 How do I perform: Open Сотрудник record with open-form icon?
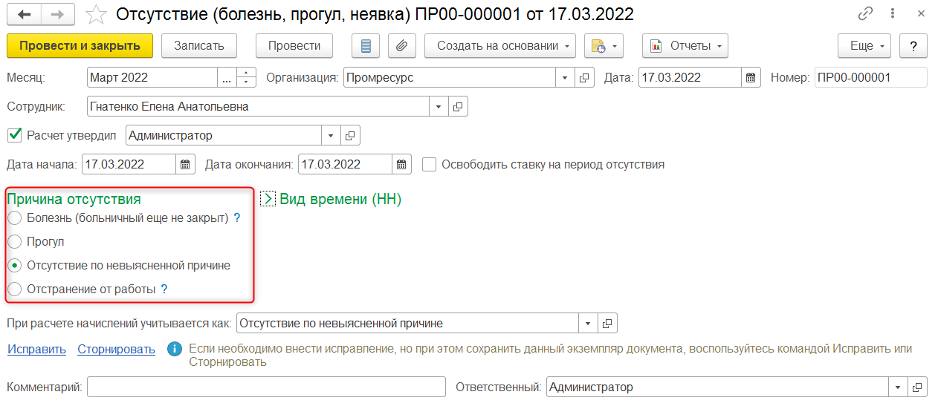coord(458,107)
